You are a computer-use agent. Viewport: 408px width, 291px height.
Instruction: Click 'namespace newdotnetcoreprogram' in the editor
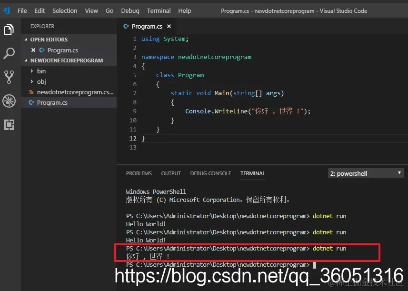pyautogui.click(x=197, y=57)
